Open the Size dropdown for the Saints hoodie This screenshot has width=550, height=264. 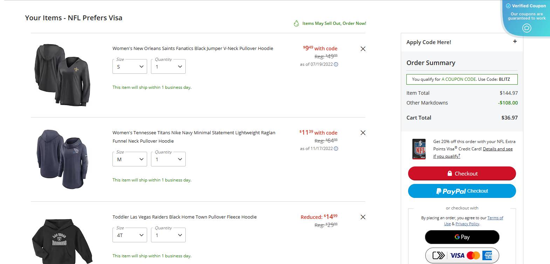tap(130, 66)
